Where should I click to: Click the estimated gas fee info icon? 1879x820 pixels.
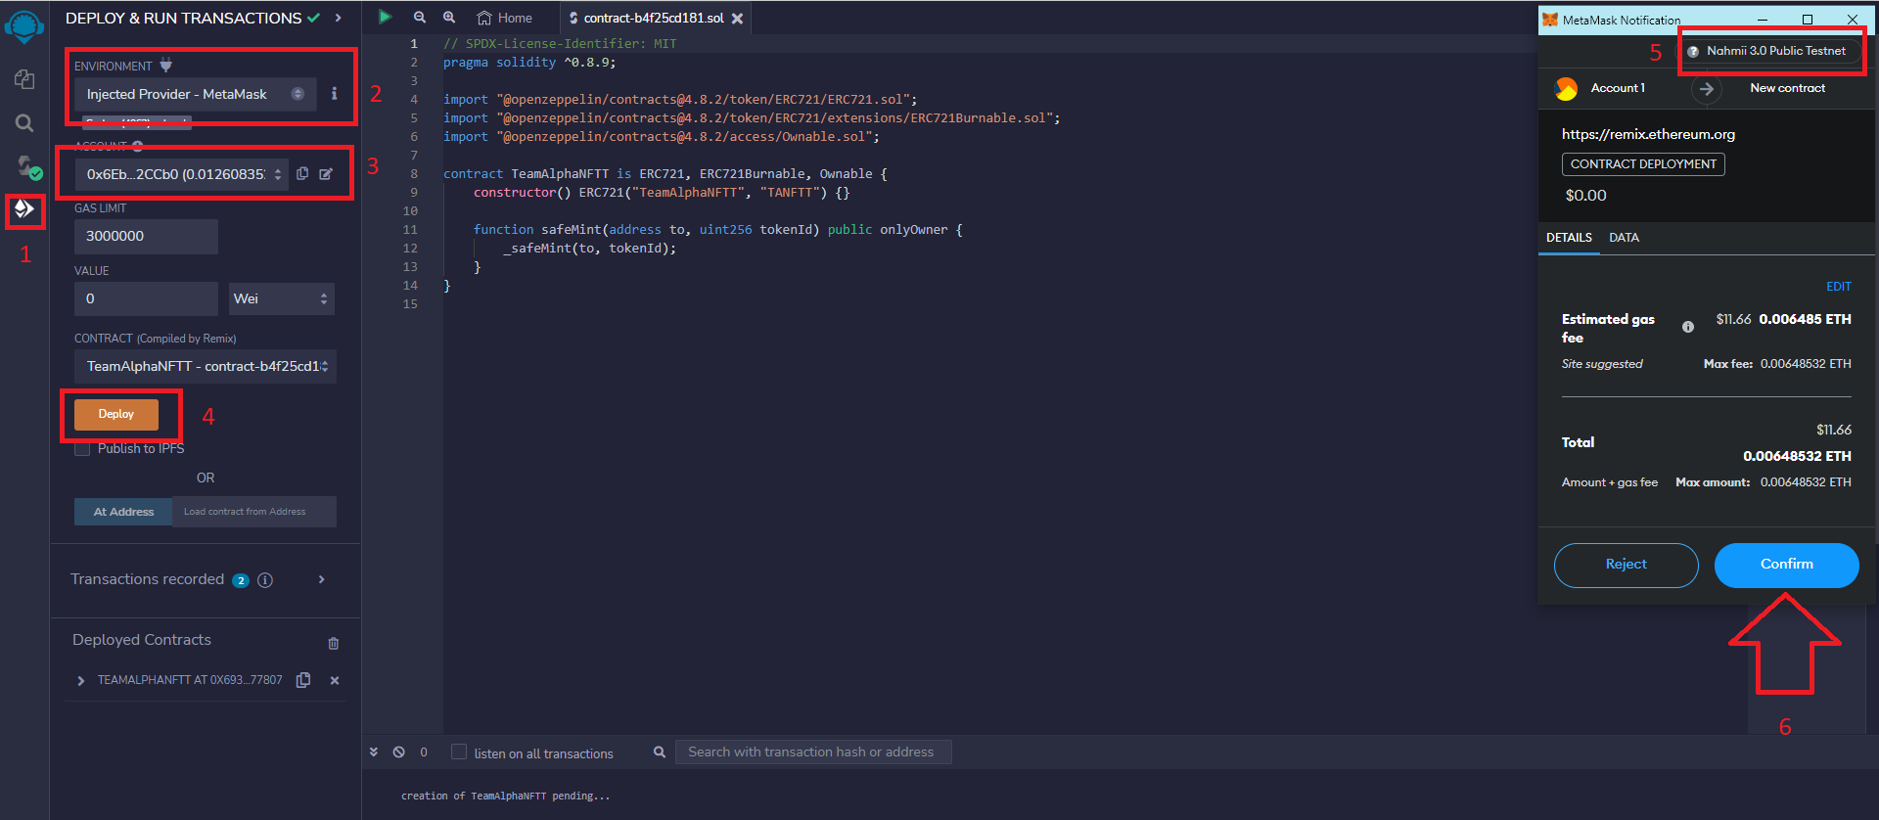[x=1688, y=327]
